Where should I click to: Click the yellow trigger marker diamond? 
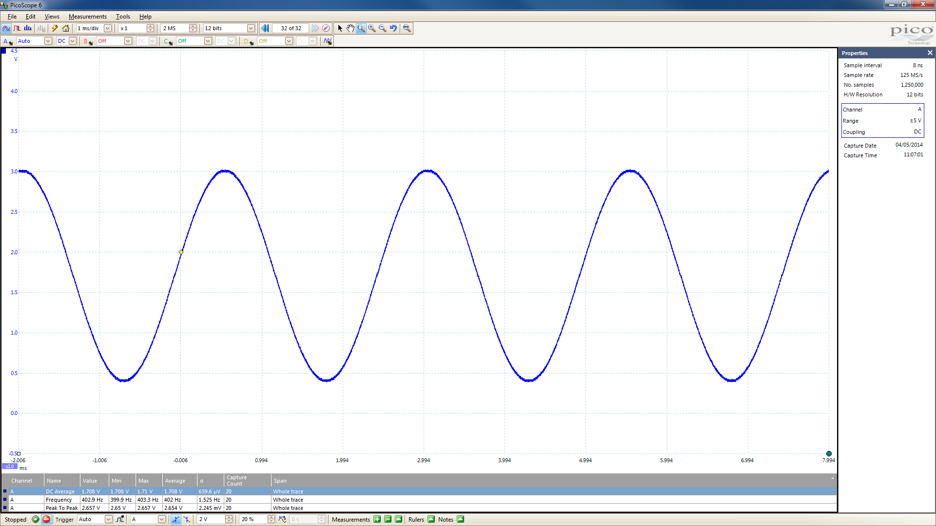[x=181, y=252]
